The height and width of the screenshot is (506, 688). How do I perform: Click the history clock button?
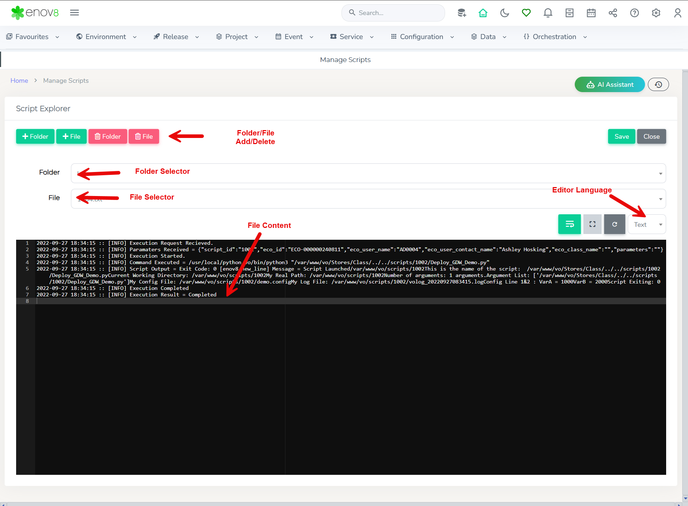658,85
